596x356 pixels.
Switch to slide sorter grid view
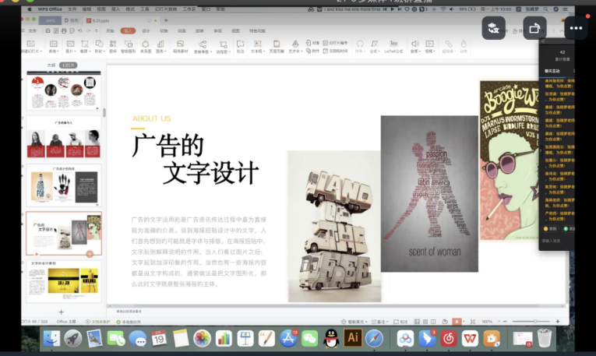pyautogui.click(x=425, y=322)
